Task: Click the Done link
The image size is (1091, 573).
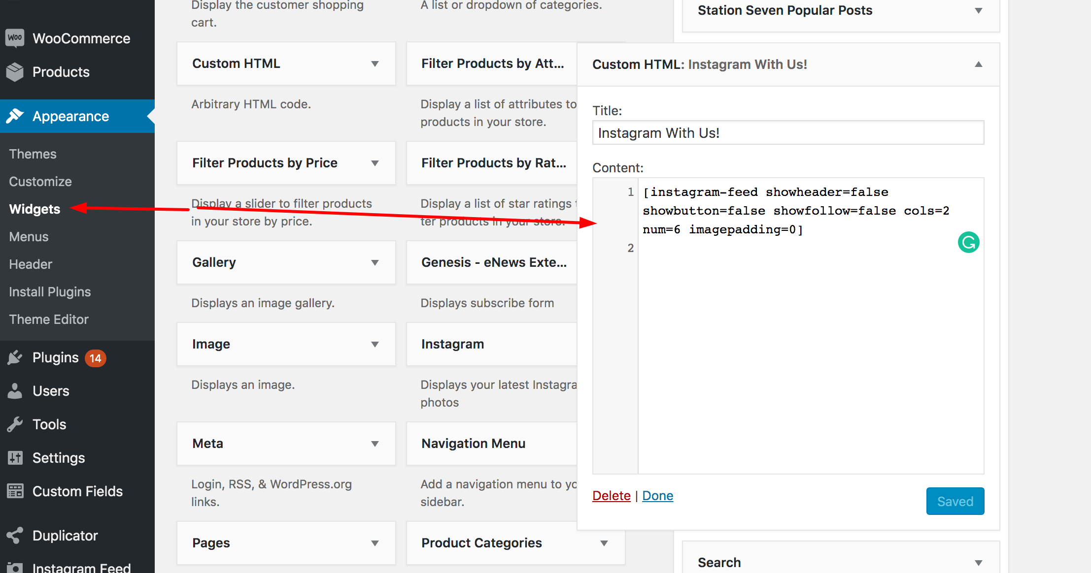Action: point(658,496)
